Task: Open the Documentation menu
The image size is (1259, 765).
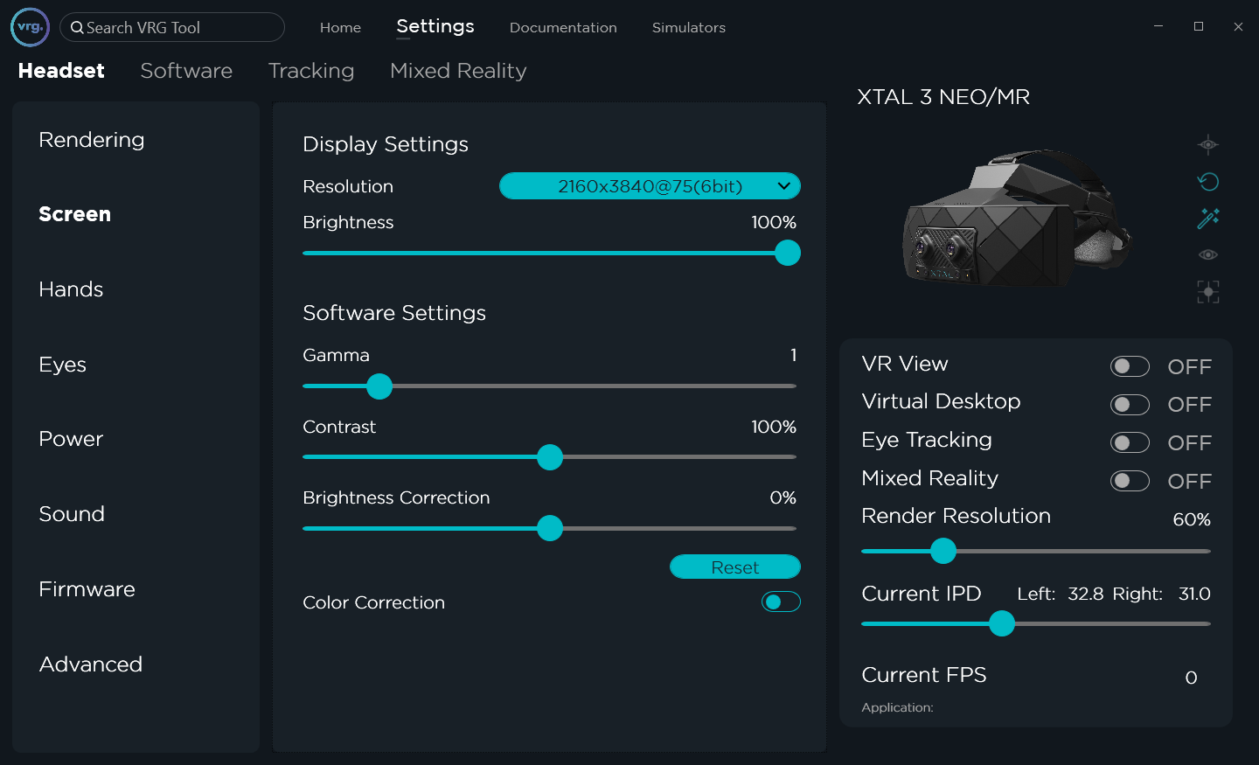Action: tap(563, 28)
